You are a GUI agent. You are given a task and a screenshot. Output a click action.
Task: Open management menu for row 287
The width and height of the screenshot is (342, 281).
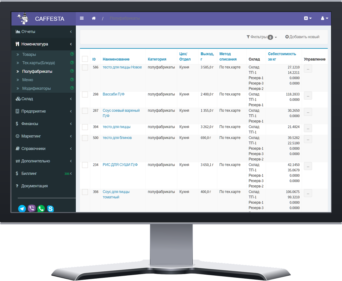coord(308,112)
